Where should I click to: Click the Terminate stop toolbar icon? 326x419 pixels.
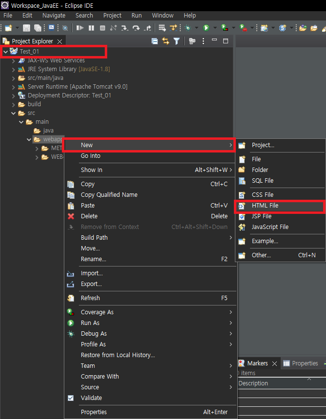[x=102, y=28]
